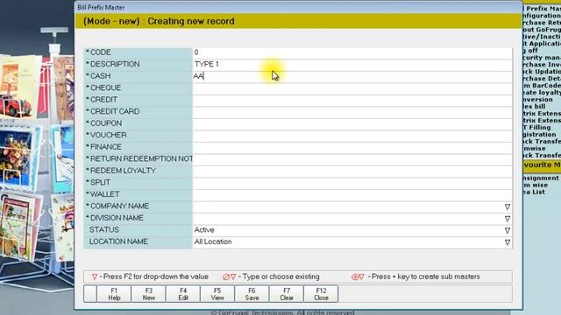Close the form with F12 Close
The height and width of the screenshot is (315, 561).
click(321, 294)
